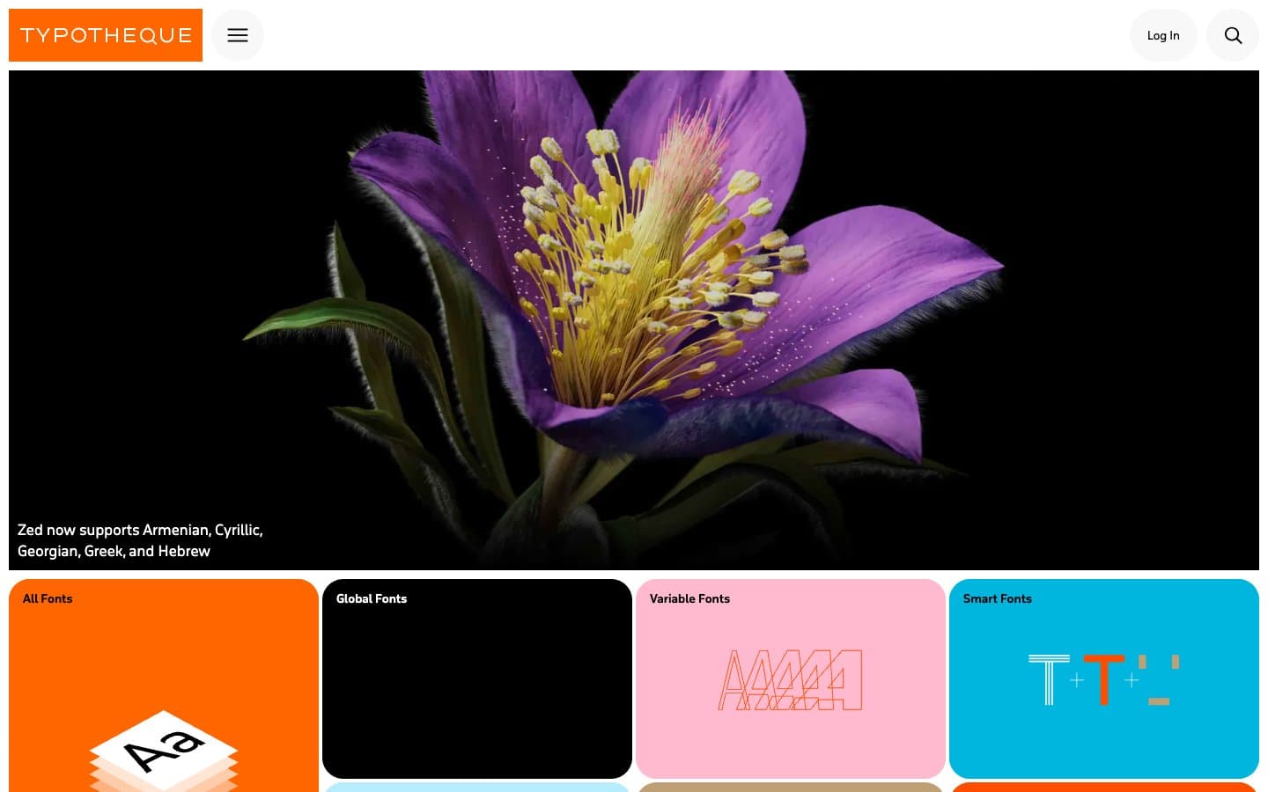Click the partially visible light blue tile below Global Fonts
Viewport: 1268px width, 792px height.
pos(476,788)
